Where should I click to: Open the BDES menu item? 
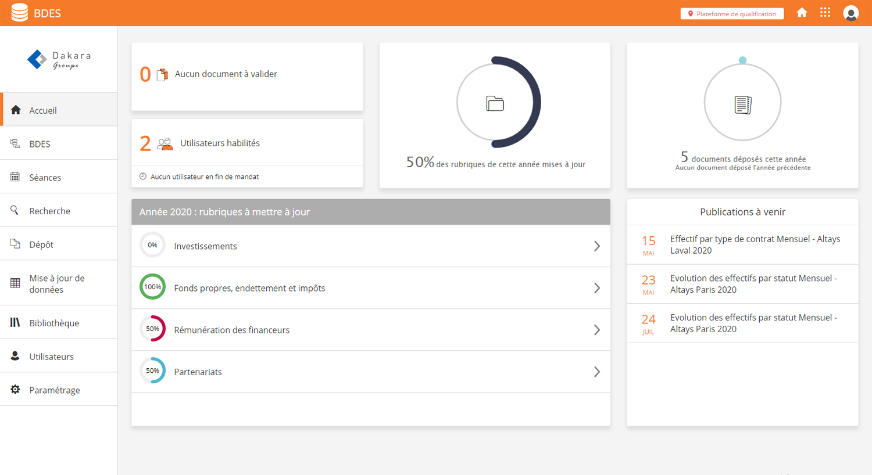(59, 143)
